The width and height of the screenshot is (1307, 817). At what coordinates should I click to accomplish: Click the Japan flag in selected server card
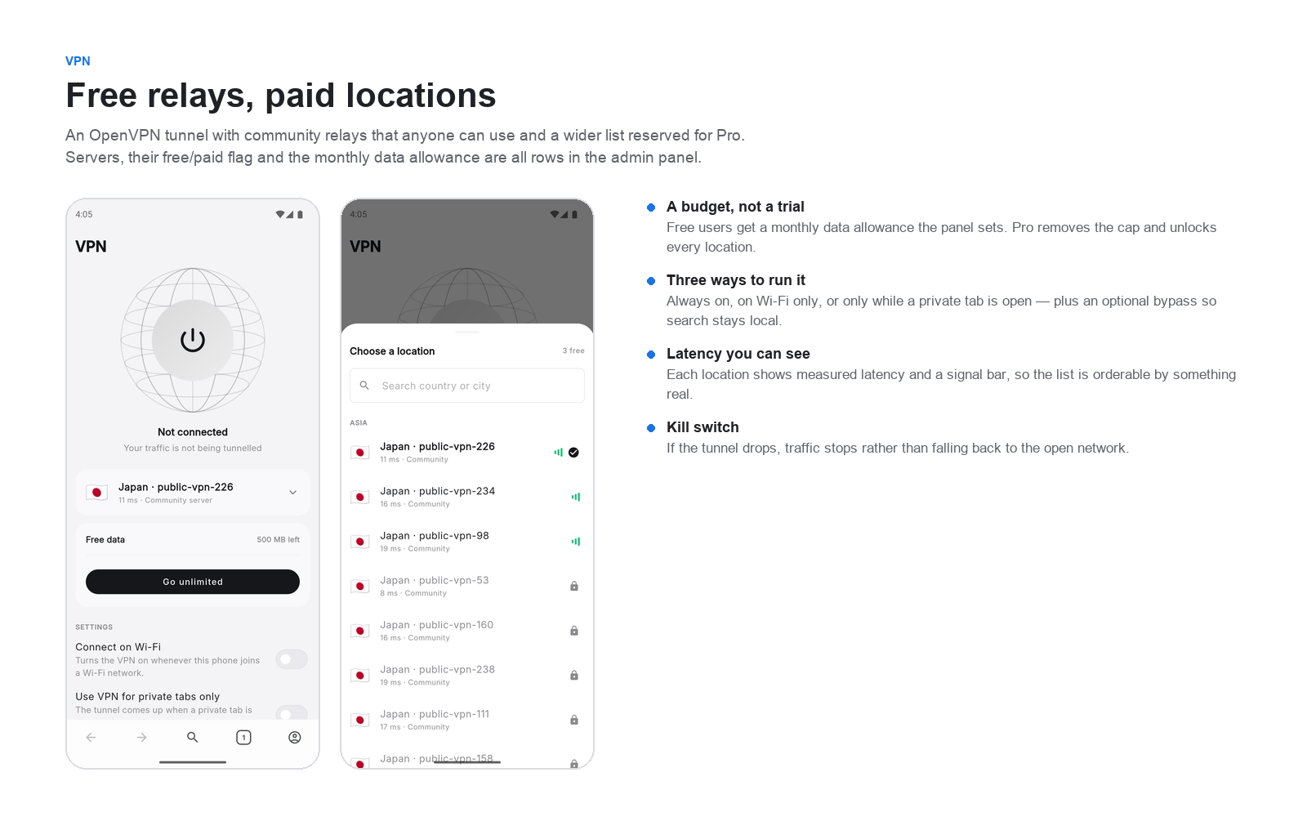(x=97, y=493)
